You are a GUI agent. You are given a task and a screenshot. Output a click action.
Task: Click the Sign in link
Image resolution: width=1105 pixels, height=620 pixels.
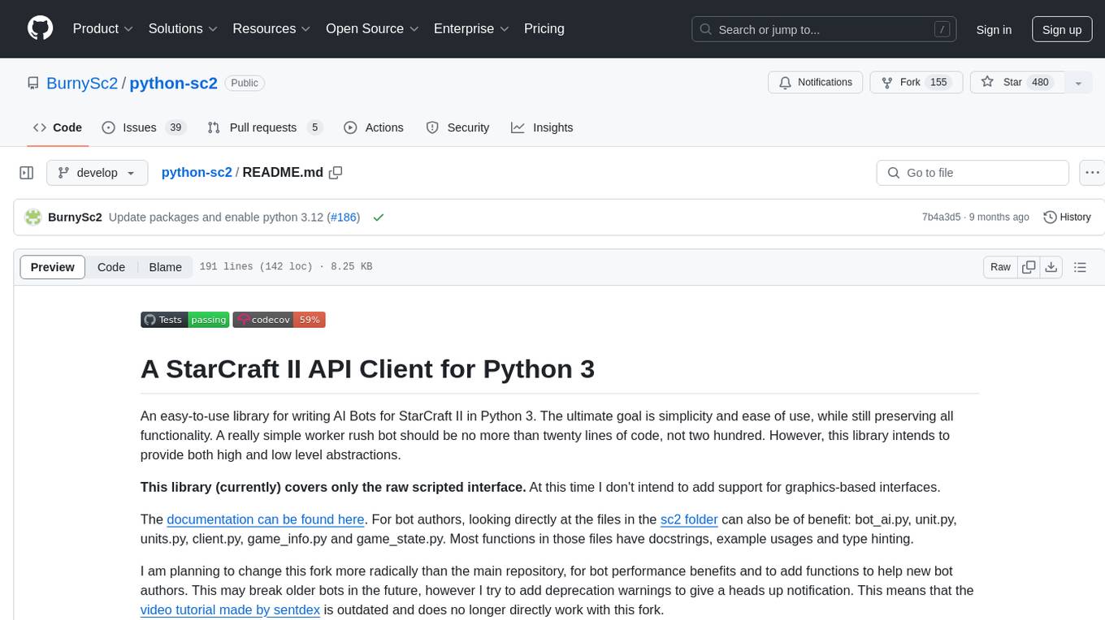point(994,29)
